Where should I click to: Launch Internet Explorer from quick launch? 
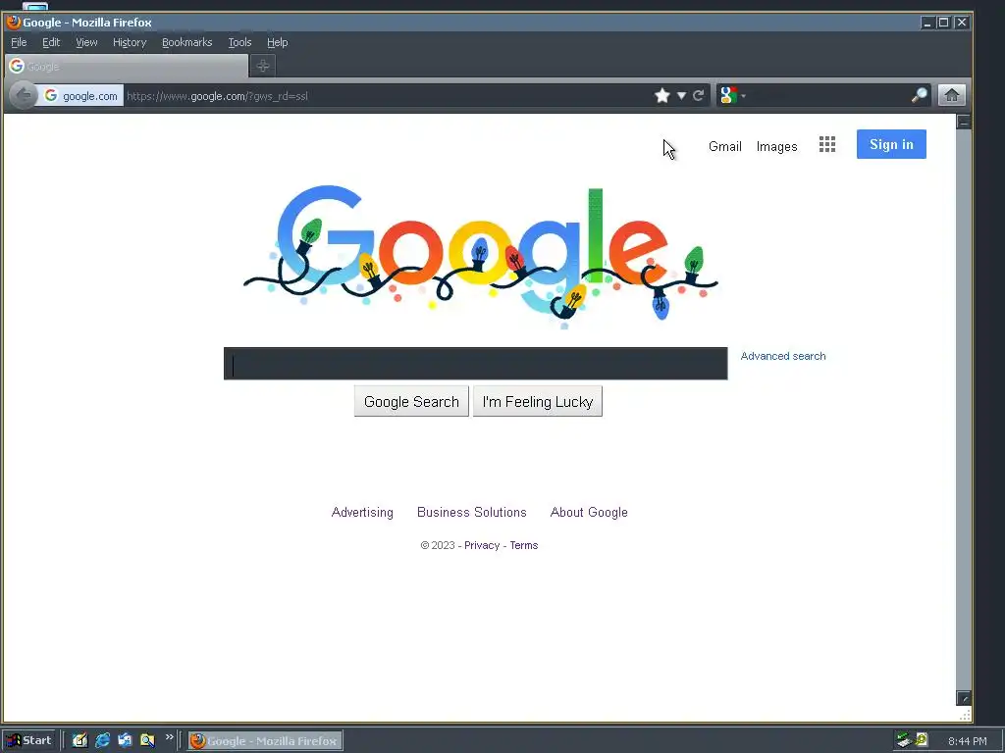(x=102, y=740)
